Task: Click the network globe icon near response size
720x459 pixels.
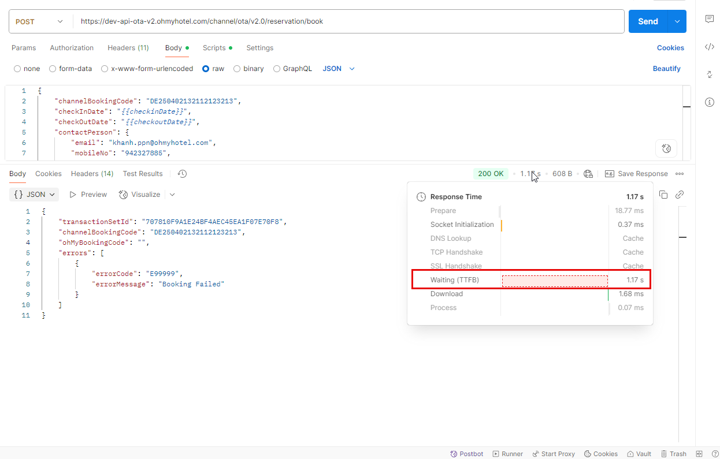Action: 588,174
